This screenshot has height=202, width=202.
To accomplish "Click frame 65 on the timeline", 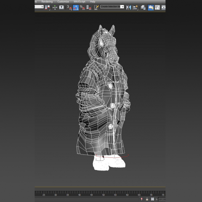I will pyautogui.click(x=139, y=195).
